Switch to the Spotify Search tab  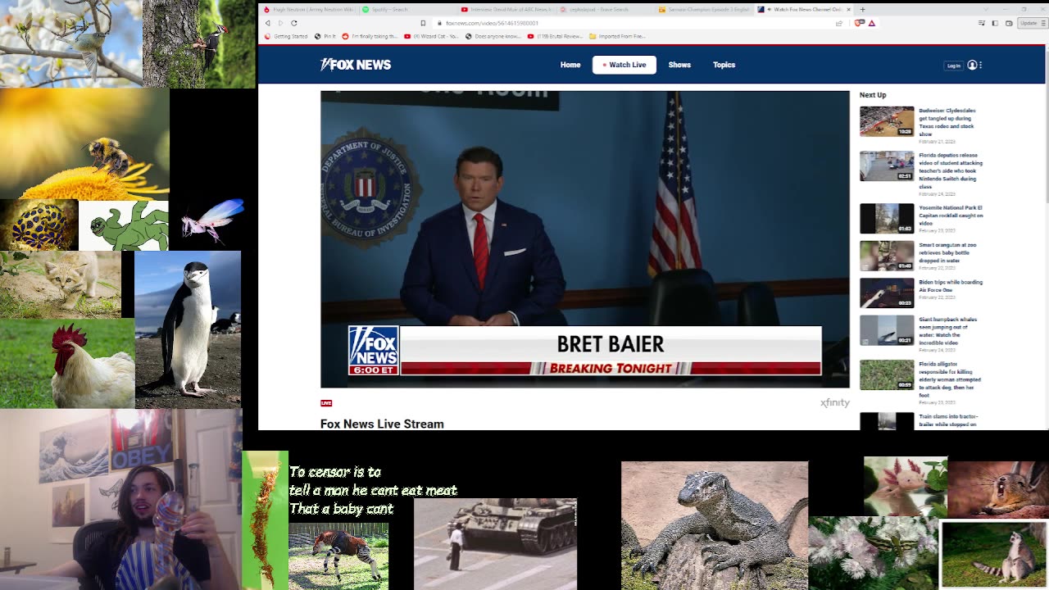coord(407,9)
